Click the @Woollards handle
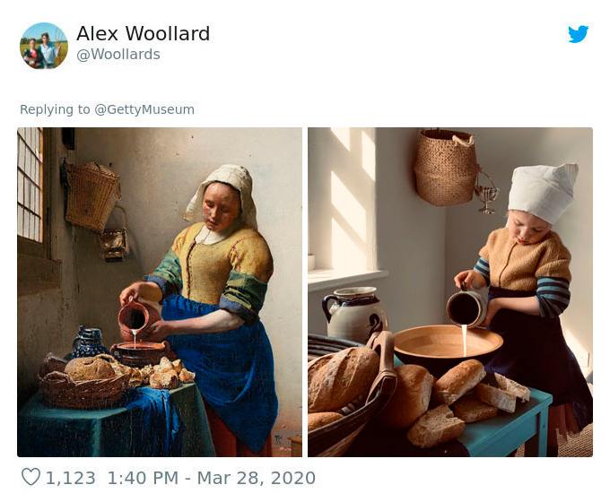610x502 pixels. pos(118,55)
